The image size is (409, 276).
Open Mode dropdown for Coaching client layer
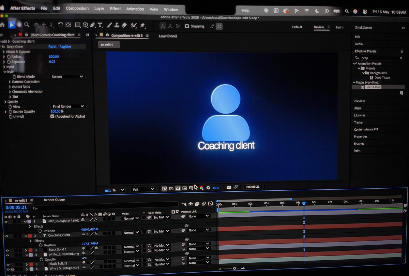[131, 233]
